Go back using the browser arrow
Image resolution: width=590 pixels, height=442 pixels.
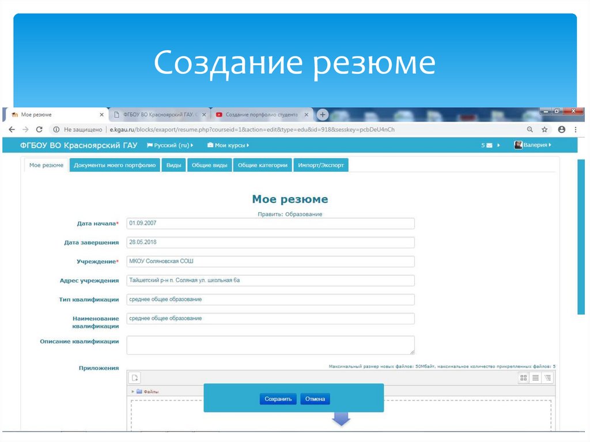[x=12, y=130]
